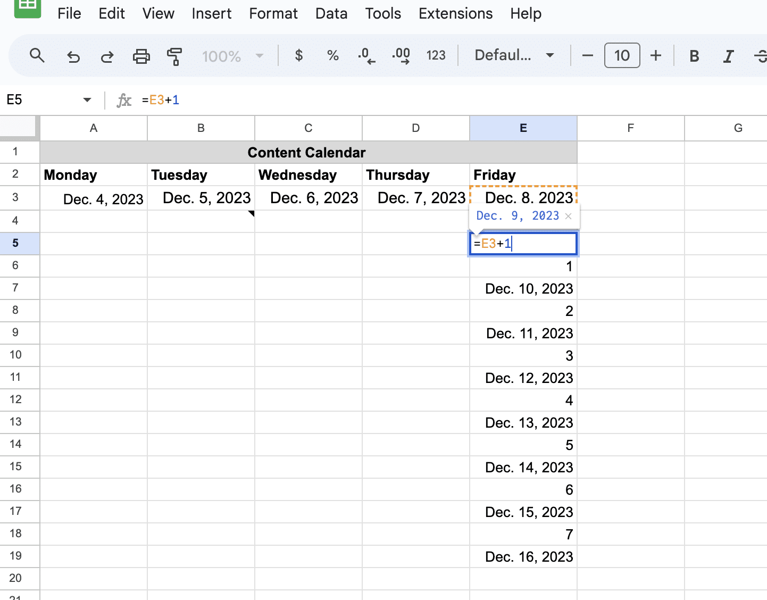
Task: Open the zoom level dropdown
Action: [x=233, y=56]
